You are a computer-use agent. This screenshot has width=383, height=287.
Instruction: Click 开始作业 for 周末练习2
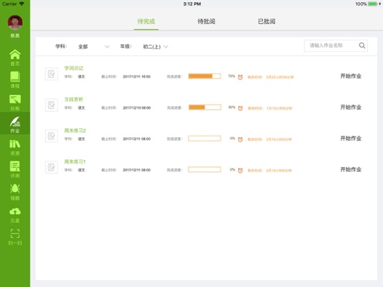[351, 139]
